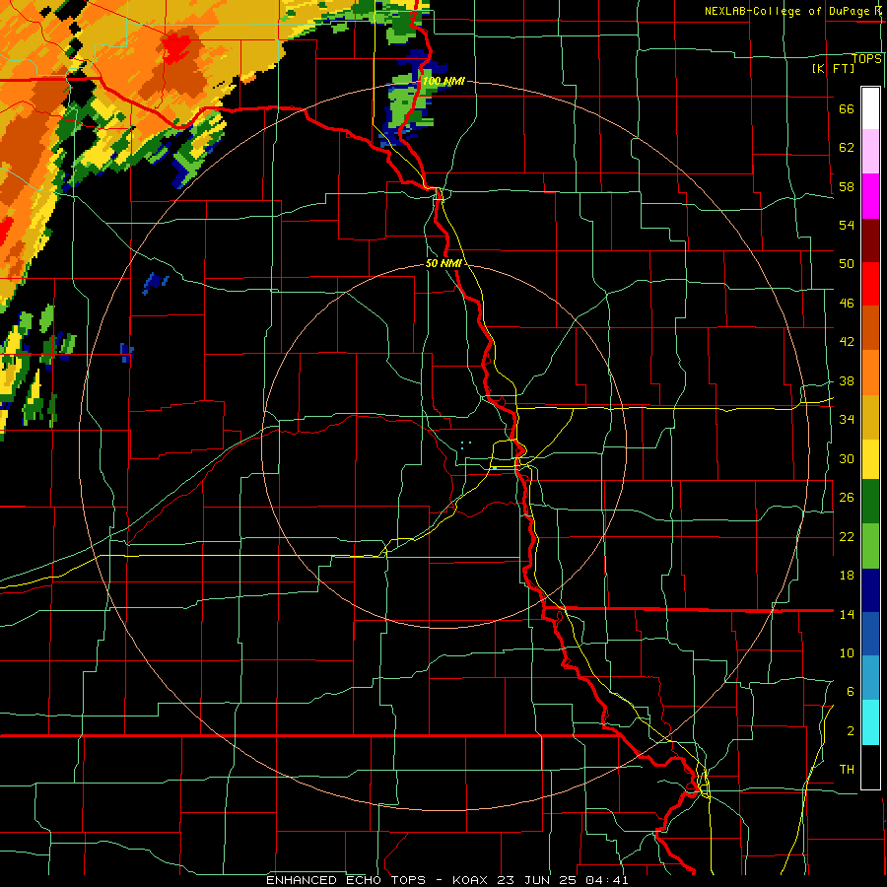The width and height of the screenshot is (887, 887).
Task: Click the 46 legend value
Action: (847, 304)
